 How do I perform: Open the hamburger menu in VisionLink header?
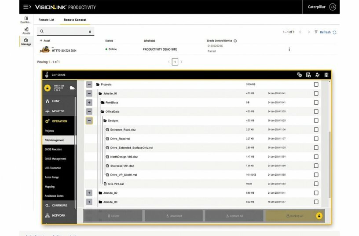27,7
